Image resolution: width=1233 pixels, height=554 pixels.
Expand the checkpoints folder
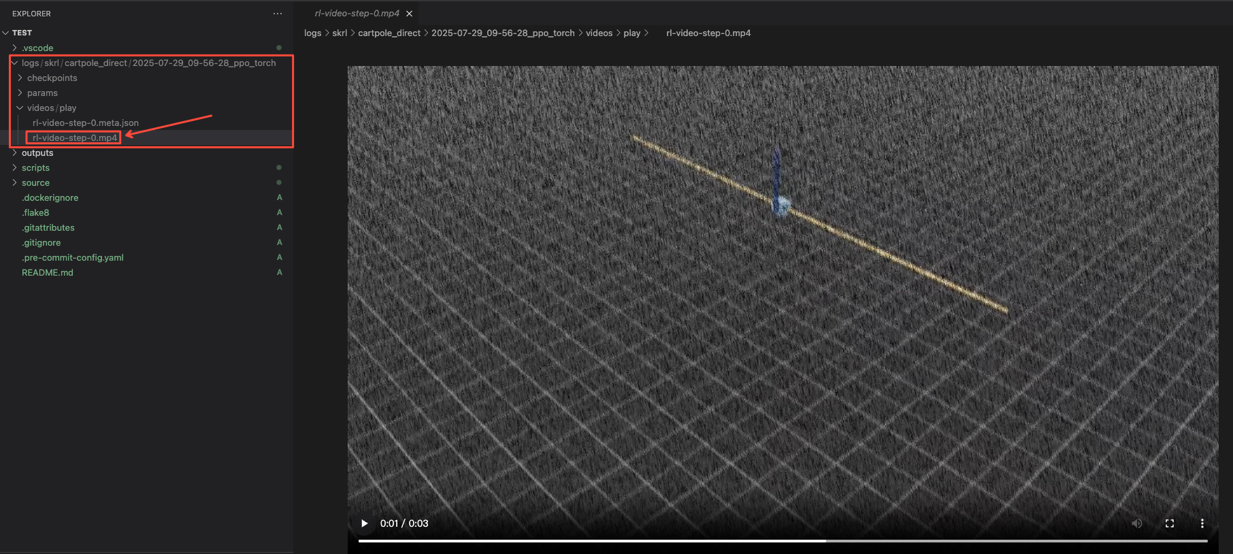tap(52, 78)
